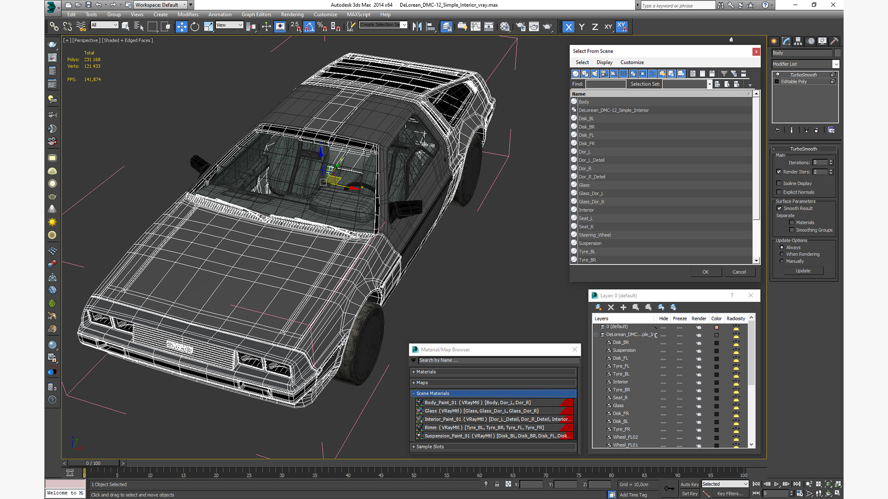Toggle Display Lights filter in Select From Scene
The height and width of the screenshot is (499, 888).
[x=595, y=74]
